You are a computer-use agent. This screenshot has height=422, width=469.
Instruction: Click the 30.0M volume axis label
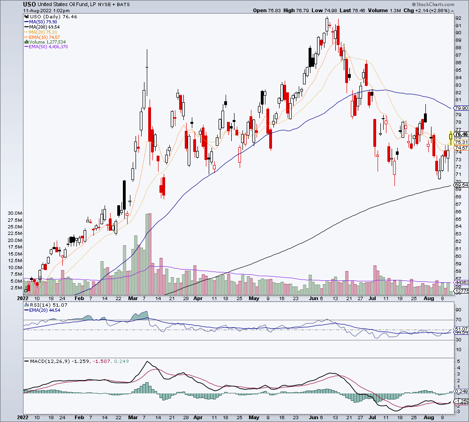click(x=15, y=213)
